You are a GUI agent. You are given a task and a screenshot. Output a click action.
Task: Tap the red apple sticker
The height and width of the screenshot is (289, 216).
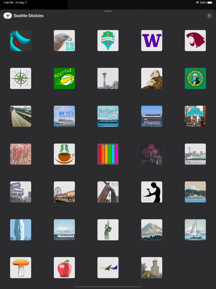point(64,268)
